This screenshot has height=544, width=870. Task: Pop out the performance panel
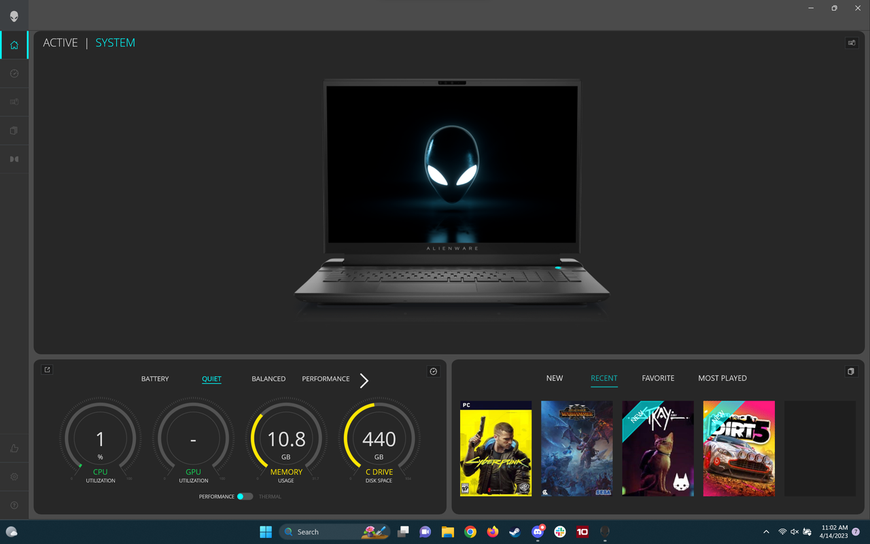click(x=47, y=370)
